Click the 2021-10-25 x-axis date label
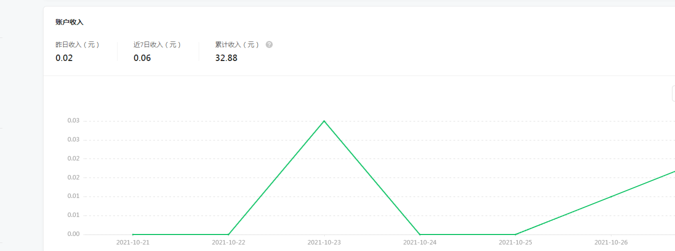 [515, 242]
